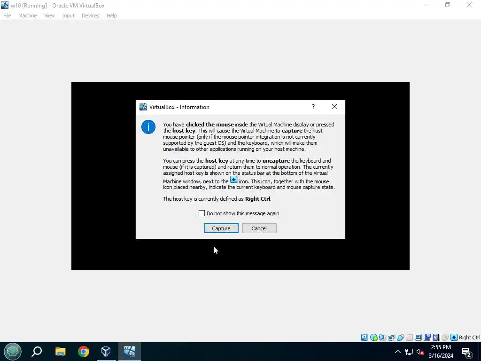Click the mouse integration indicator in status bar
The height and width of the screenshot is (361, 481).
tap(445, 337)
